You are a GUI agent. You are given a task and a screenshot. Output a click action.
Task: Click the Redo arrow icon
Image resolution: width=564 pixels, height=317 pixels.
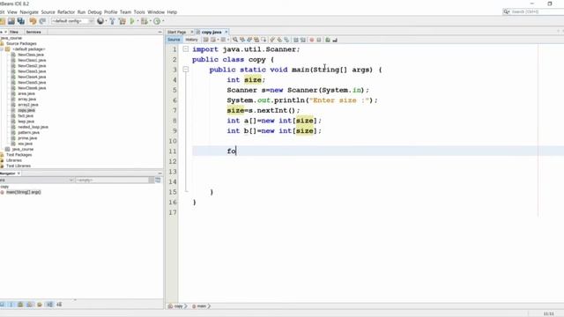pos(42,21)
